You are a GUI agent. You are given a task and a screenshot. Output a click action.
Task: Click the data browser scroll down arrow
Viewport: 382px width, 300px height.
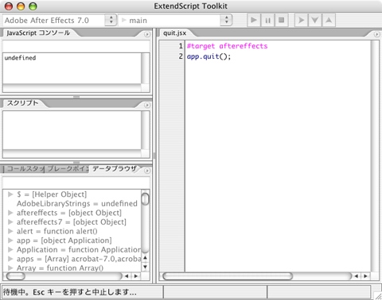tap(145, 267)
